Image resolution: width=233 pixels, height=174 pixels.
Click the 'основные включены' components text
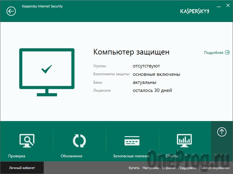click(156, 74)
